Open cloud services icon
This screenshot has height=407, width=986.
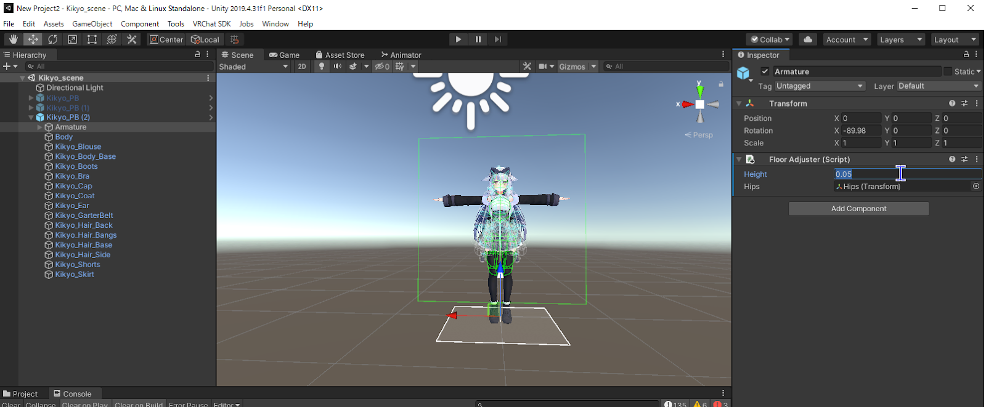[807, 39]
